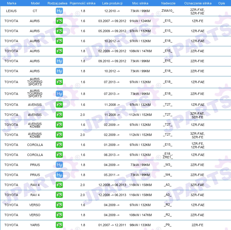This screenshot has width=231, height=230.
Task: Click body code _R2_ in Verso 1.8 row
Action: [168, 215]
